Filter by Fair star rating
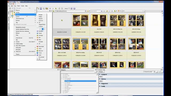 pyautogui.click(x=42, y=37)
